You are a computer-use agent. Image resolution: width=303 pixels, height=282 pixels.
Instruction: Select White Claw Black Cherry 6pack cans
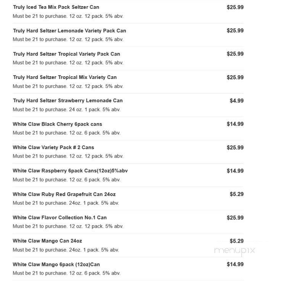click(x=57, y=124)
